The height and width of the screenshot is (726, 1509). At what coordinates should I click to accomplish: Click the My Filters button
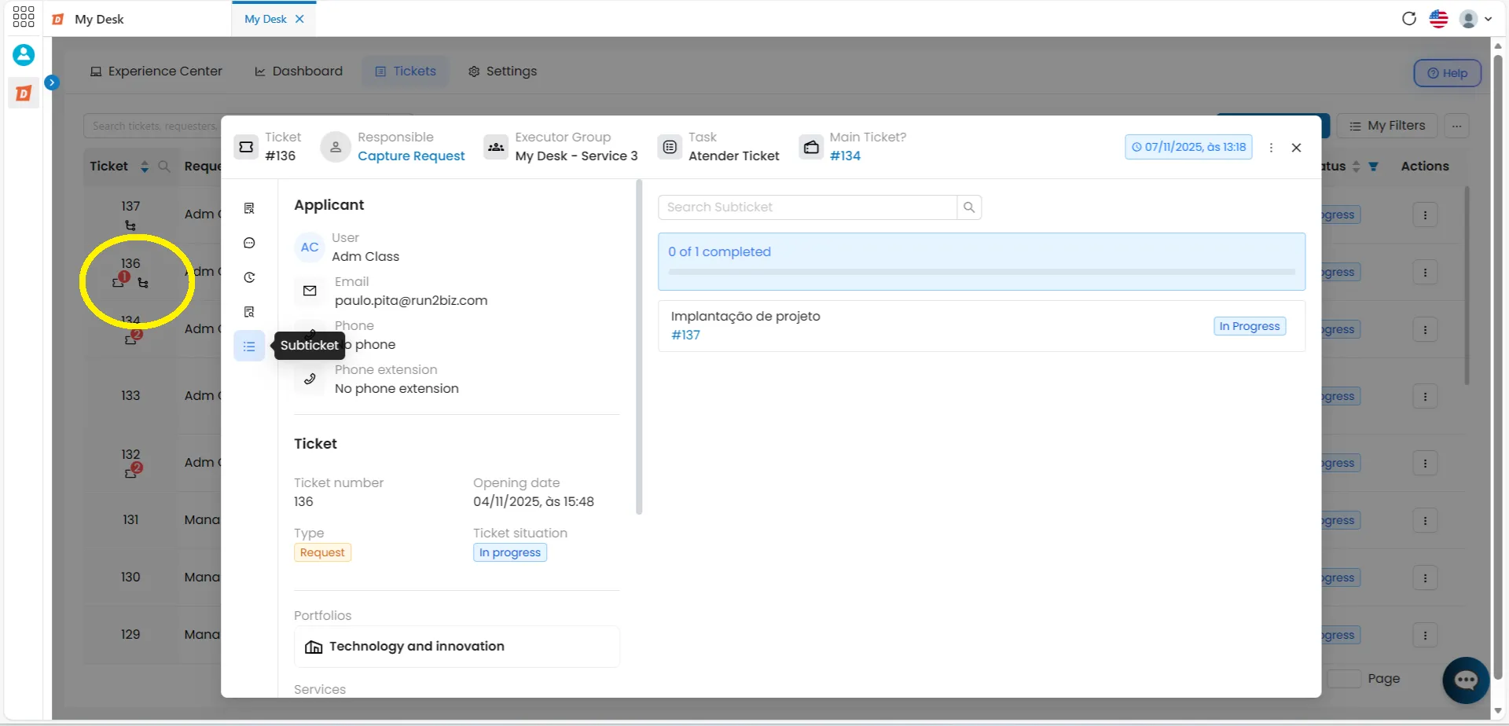(1387, 126)
